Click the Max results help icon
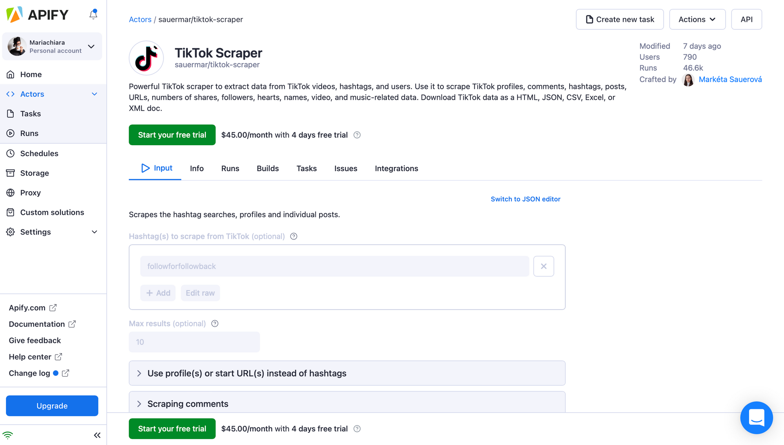The height and width of the screenshot is (445, 784). (x=215, y=324)
